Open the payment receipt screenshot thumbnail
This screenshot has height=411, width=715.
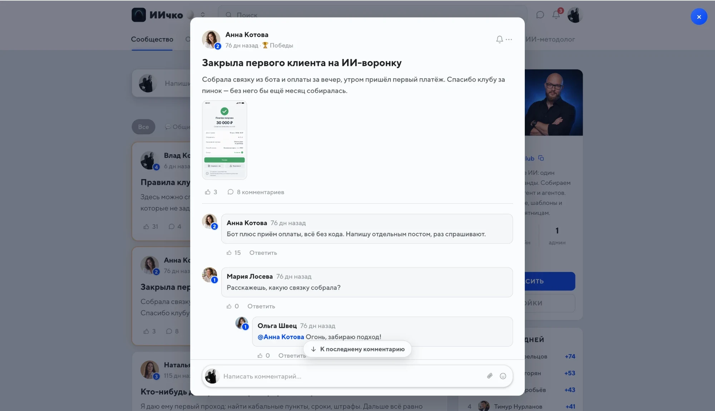tap(225, 140)
